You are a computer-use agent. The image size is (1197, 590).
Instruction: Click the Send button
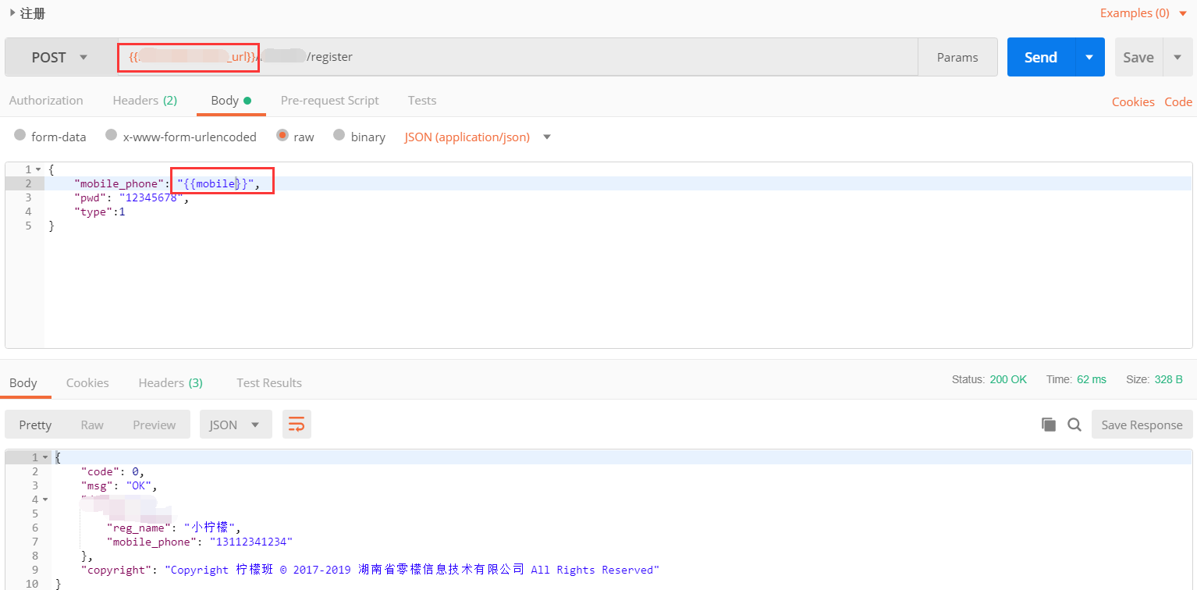1040,57
